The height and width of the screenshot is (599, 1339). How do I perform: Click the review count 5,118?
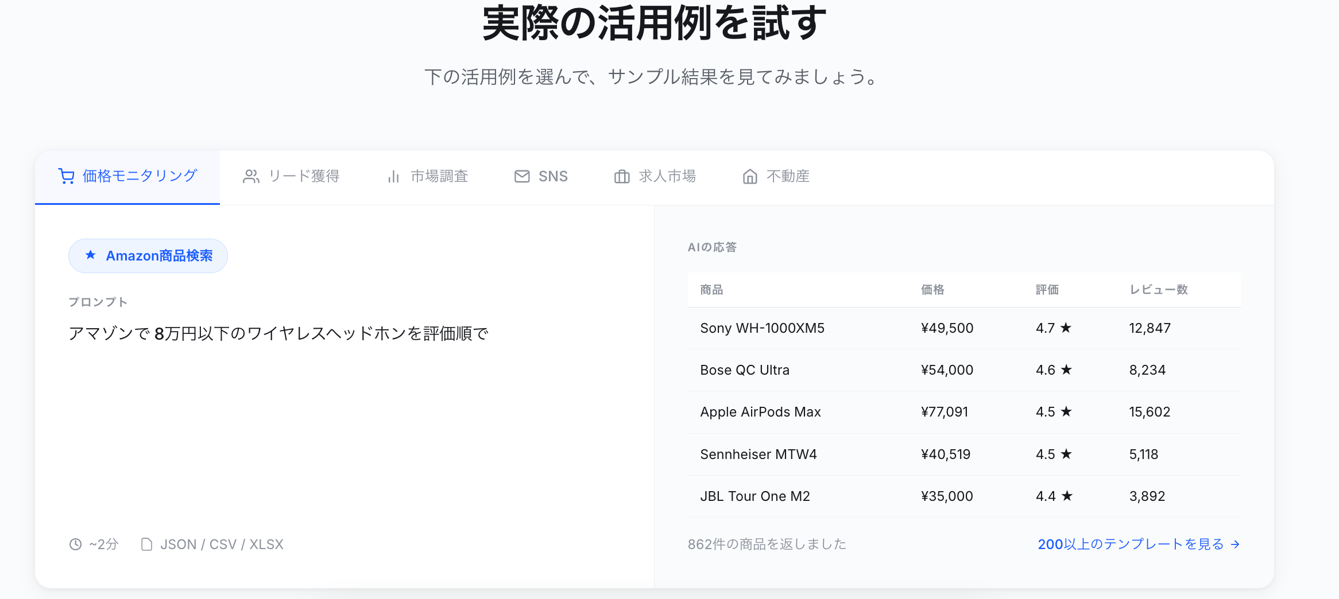[1144, 454]
